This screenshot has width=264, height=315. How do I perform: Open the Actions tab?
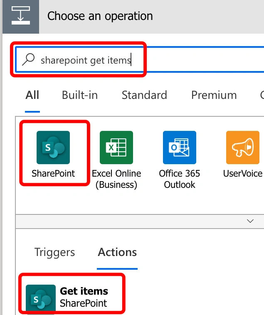(x=117, y=252)
